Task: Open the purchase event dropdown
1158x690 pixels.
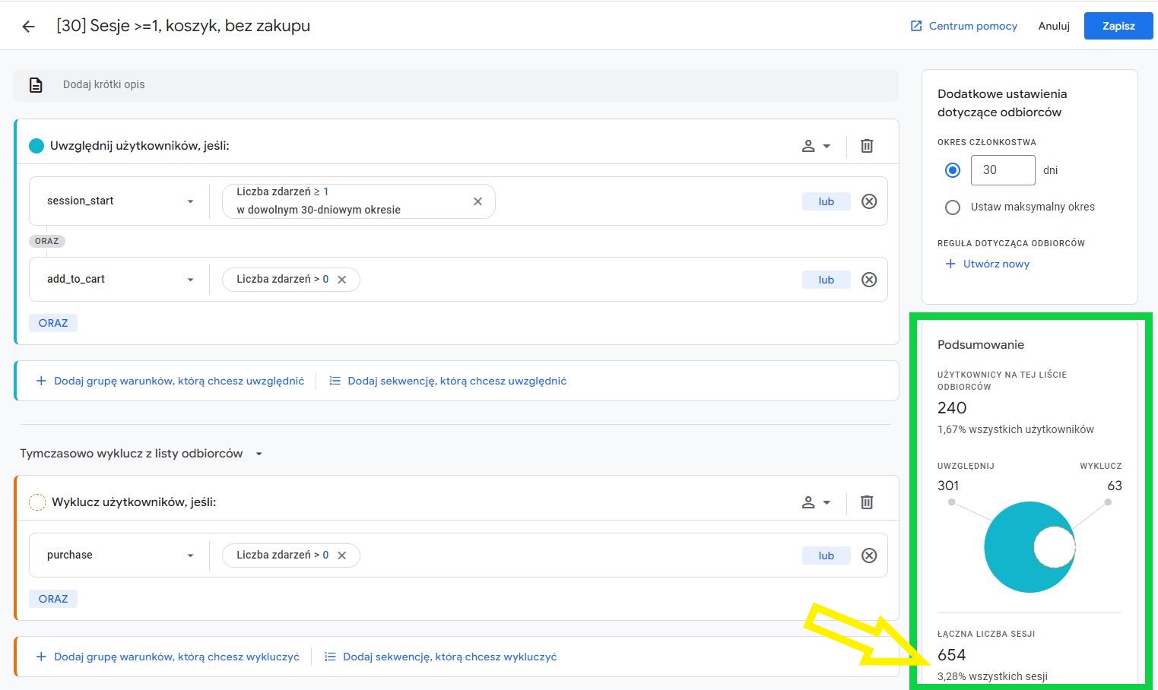Action: 120,555
